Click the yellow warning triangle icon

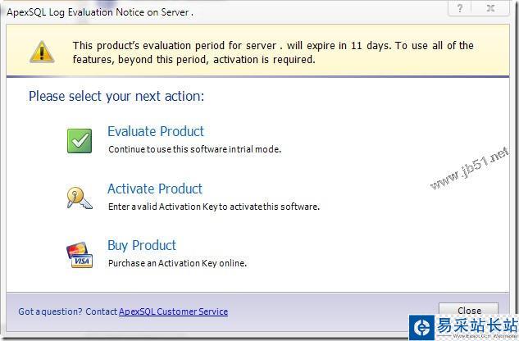(42, 52)
